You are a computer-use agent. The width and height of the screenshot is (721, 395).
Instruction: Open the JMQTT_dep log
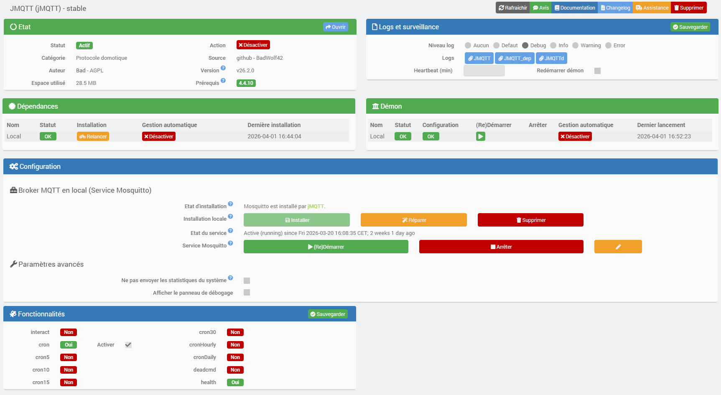point(515,58)
